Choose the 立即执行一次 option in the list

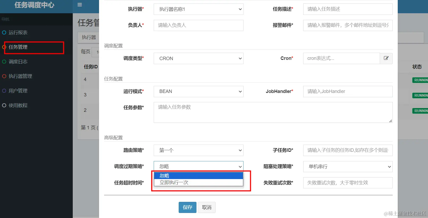point(199,183)
